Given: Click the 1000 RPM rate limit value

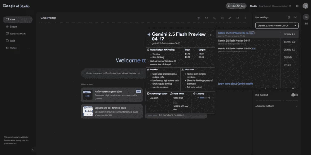Looking at the screenshot, I should [x=178, y=98].
